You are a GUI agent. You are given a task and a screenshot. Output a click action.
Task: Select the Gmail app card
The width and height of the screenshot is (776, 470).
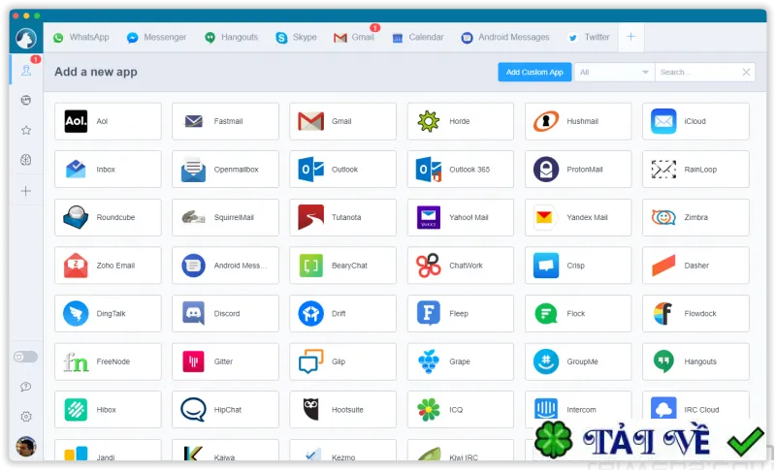pos(343,121)
